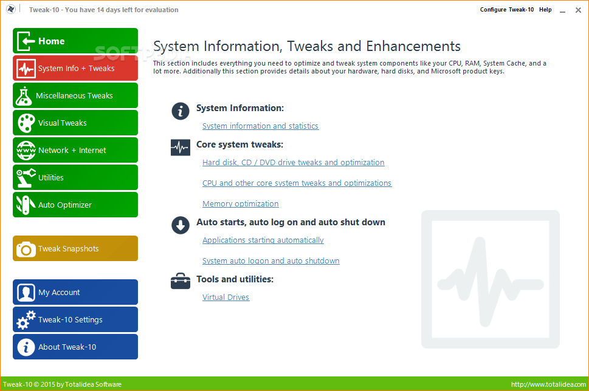Open the Utilities section
589x391 pixels.
(75, 177)
